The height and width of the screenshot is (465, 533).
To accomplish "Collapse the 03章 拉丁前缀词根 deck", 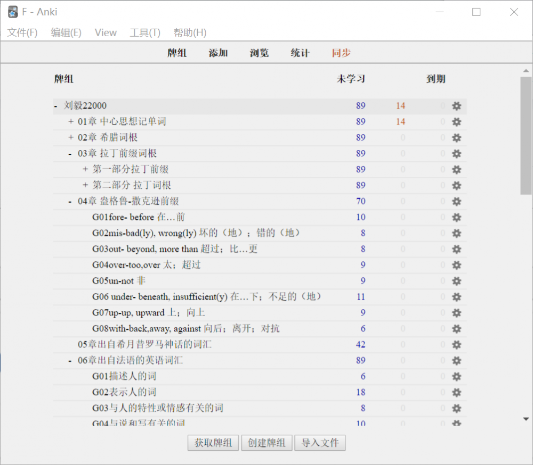I will click(70, 154).
